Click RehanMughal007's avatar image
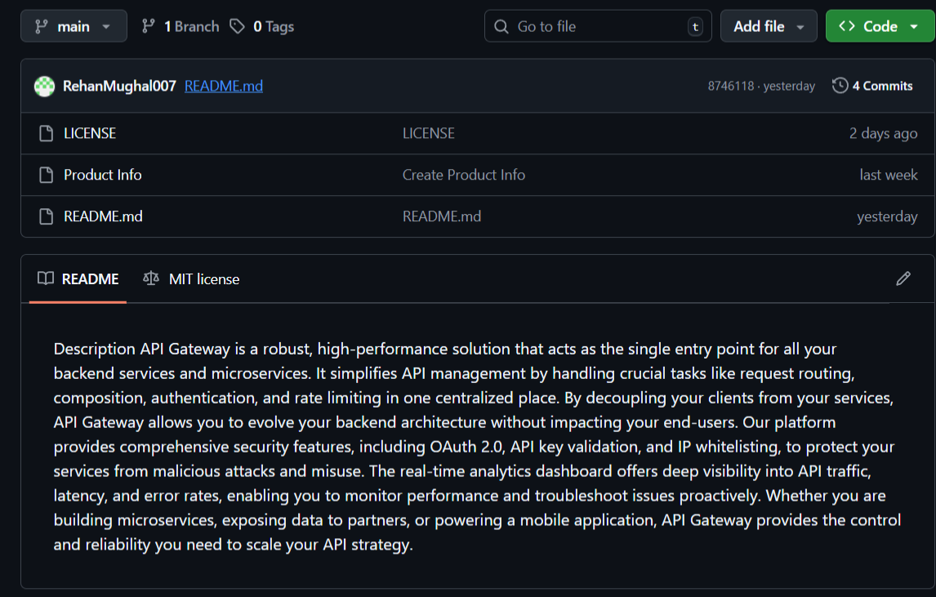Image resolution: width=936 pixels, height=597 pixels. pos(44,86)
